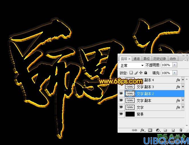Select the 文字 layer name
The height and width of the screenshot is (145, 189).
point(140,107)
